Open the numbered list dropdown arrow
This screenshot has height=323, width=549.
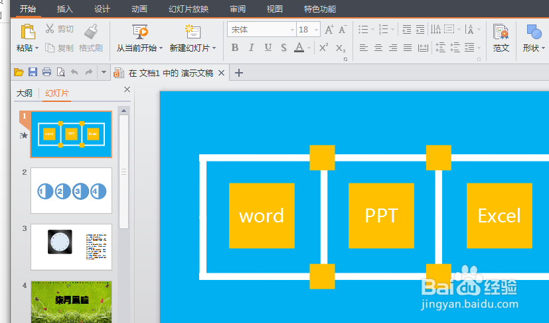click(x=392, y=30)
